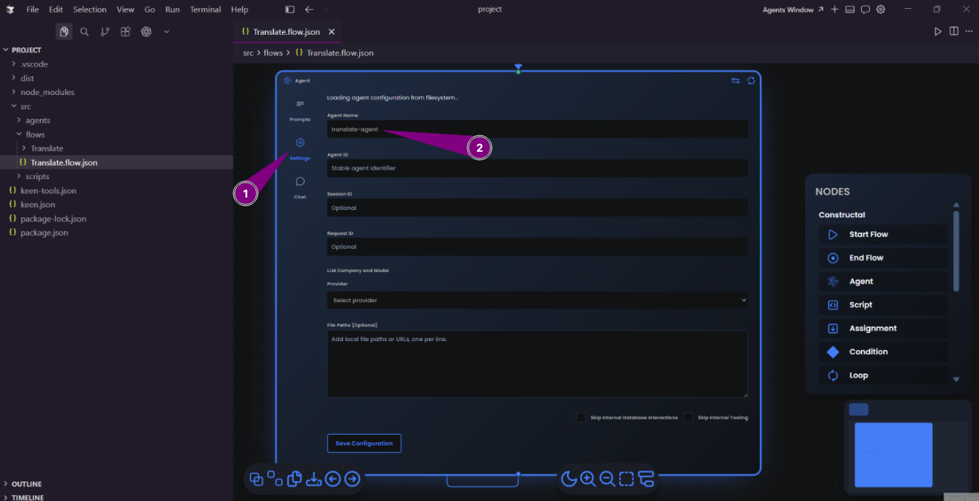Screen dimensions: 979x501
Task: Add Start Flow node from Nodes panel
Action: click(x=883, y=234)
